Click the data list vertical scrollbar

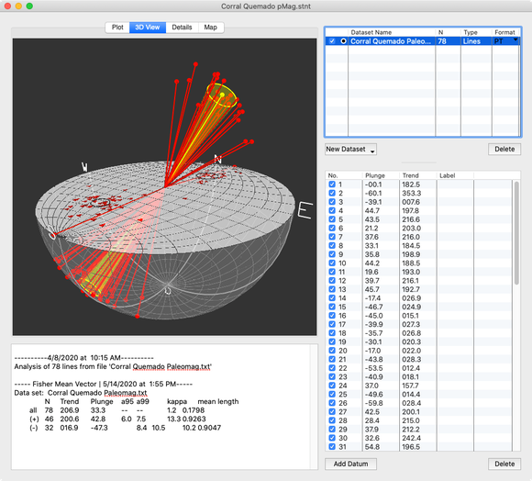point(516,233)
